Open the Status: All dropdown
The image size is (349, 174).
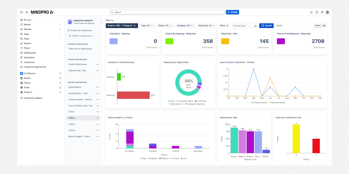point(165,26)
